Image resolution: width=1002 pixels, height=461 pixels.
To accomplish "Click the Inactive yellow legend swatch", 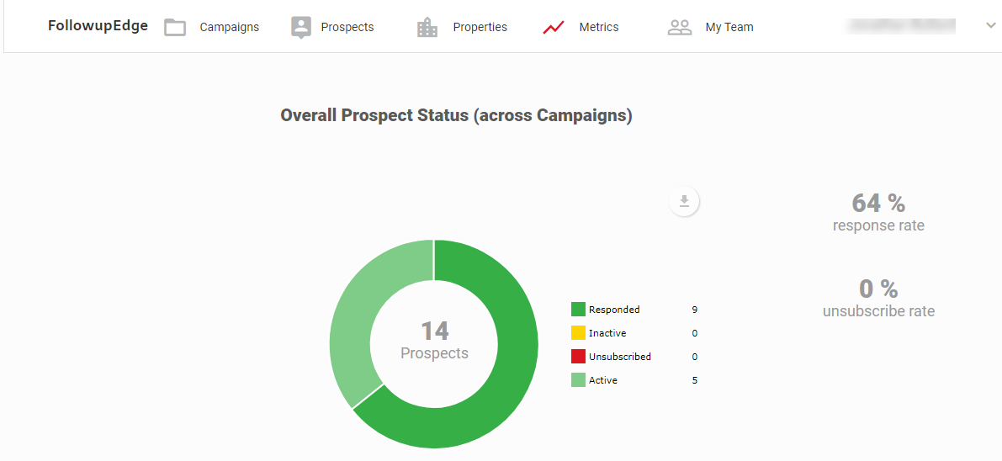I will (x=578, y=333).
